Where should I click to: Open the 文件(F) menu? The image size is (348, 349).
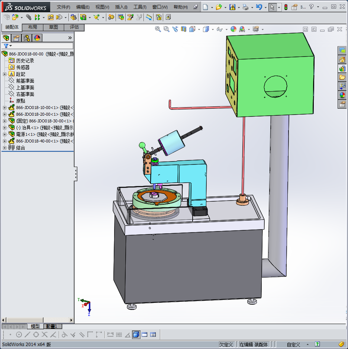point(63,7)
